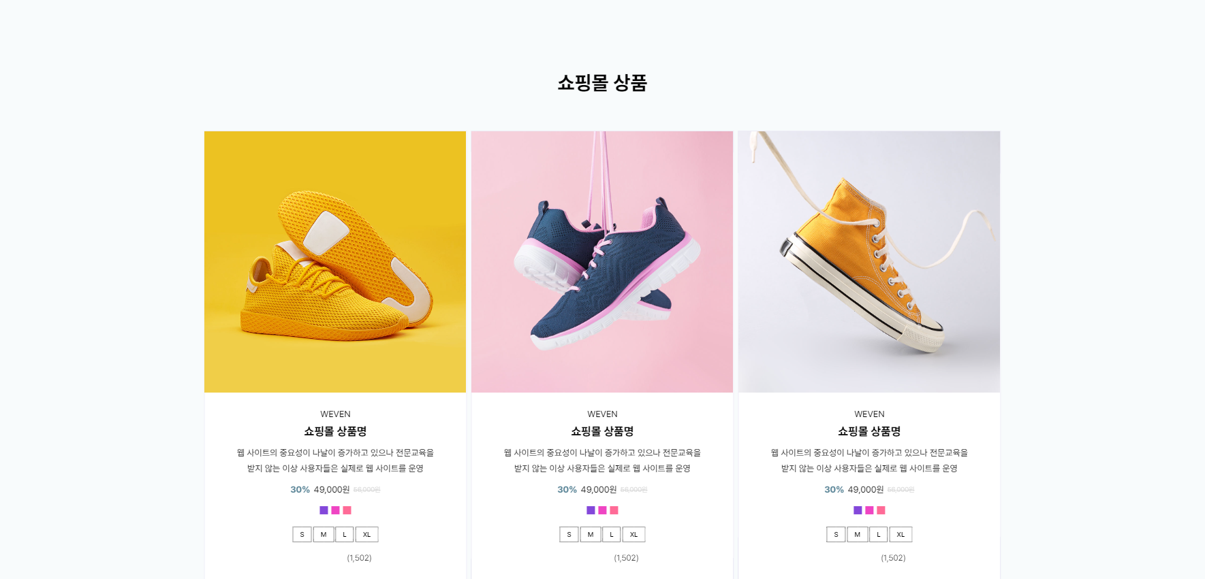
Task: Select size M on the yellow sneaker card
Action: 324,535
